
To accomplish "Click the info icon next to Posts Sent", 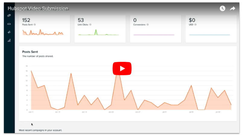I will pos(35,25).
